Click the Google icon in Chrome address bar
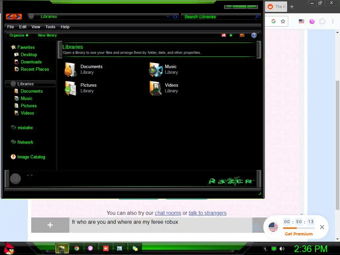 (x=274, y=21)
